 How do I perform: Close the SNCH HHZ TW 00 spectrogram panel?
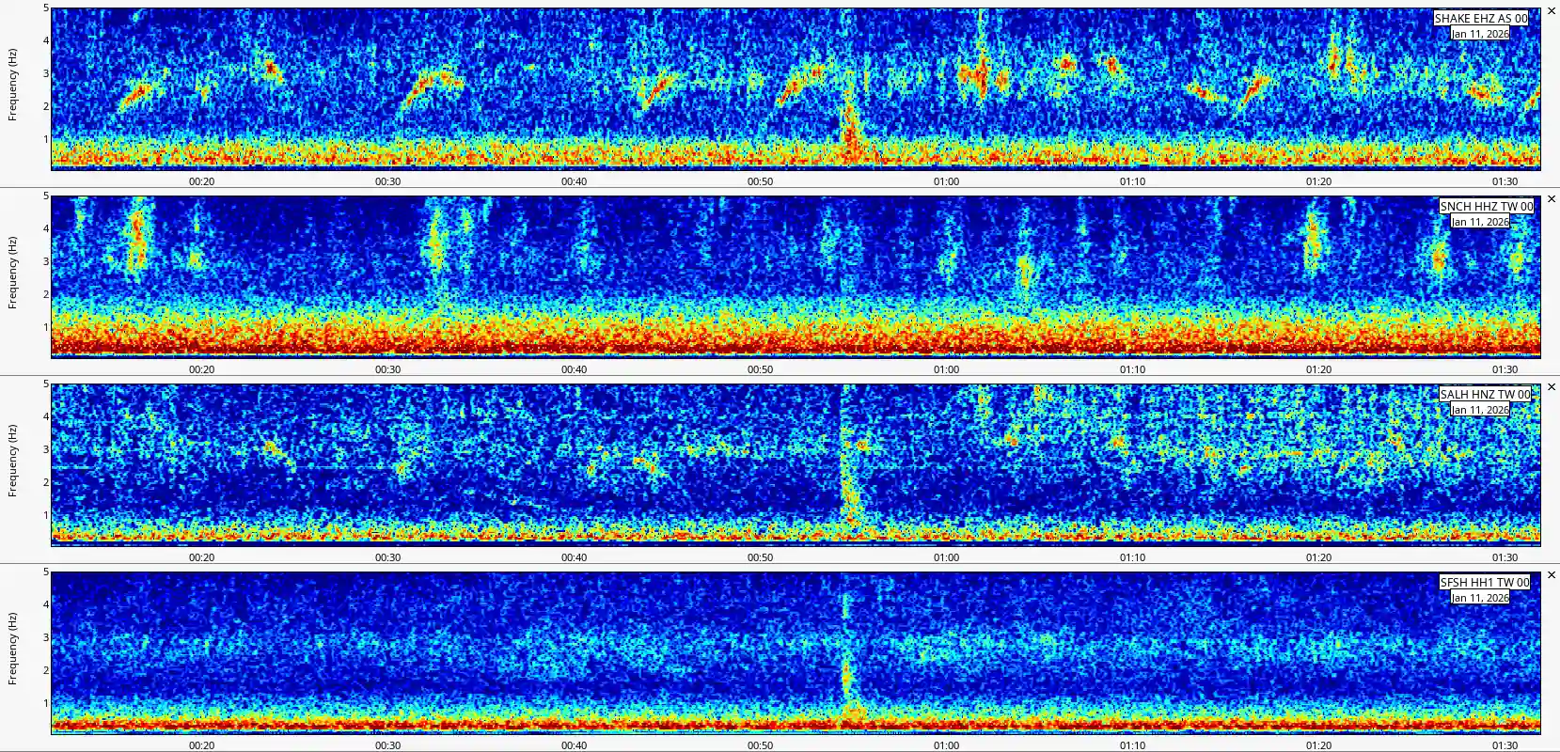coord(1552,199)
